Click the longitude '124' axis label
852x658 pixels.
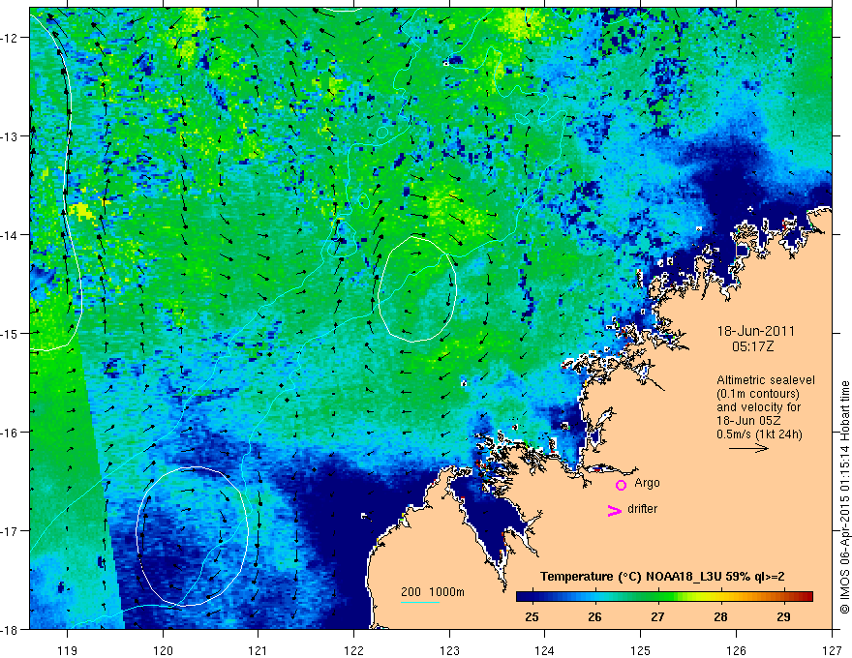point(545,650)
